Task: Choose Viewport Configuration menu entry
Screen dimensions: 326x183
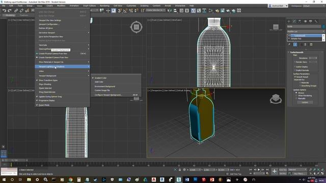Action: coord(62,24)
